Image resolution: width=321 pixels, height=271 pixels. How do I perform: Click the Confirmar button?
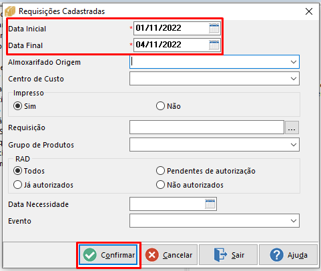109,255
